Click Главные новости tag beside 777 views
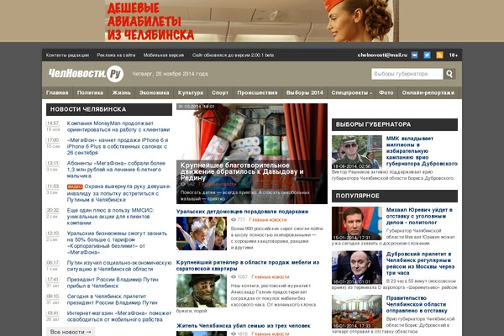Screen dimensions: 504x336 268,220
